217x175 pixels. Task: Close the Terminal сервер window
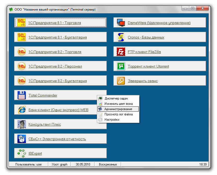(202, 8)
